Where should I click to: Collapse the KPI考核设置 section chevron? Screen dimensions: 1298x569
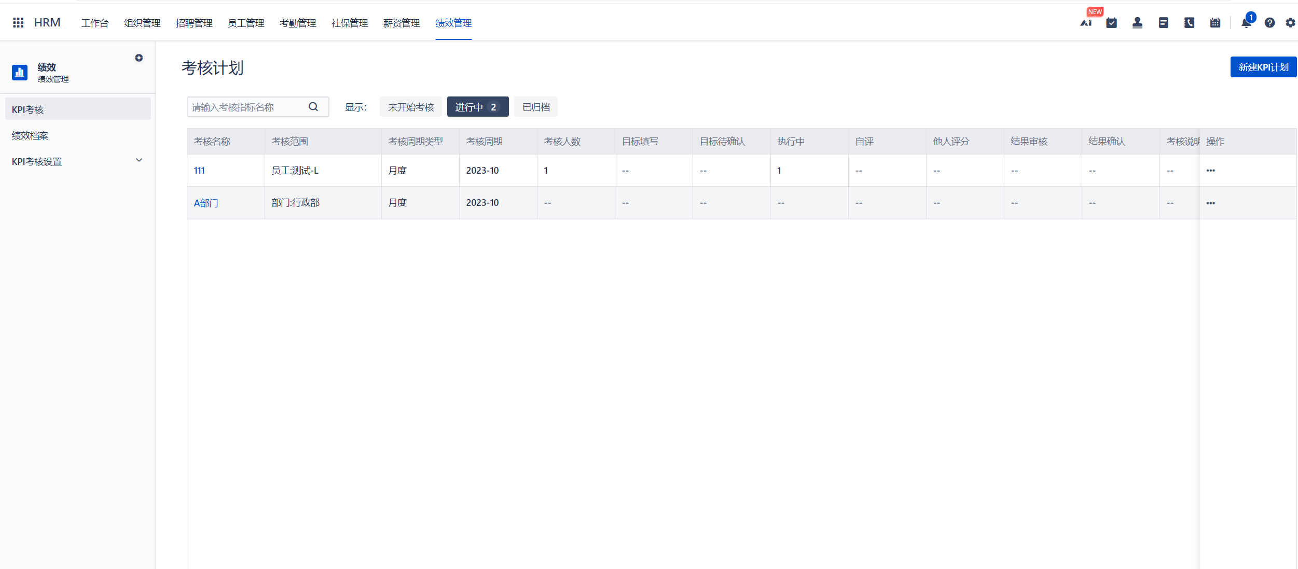point(139,160)
